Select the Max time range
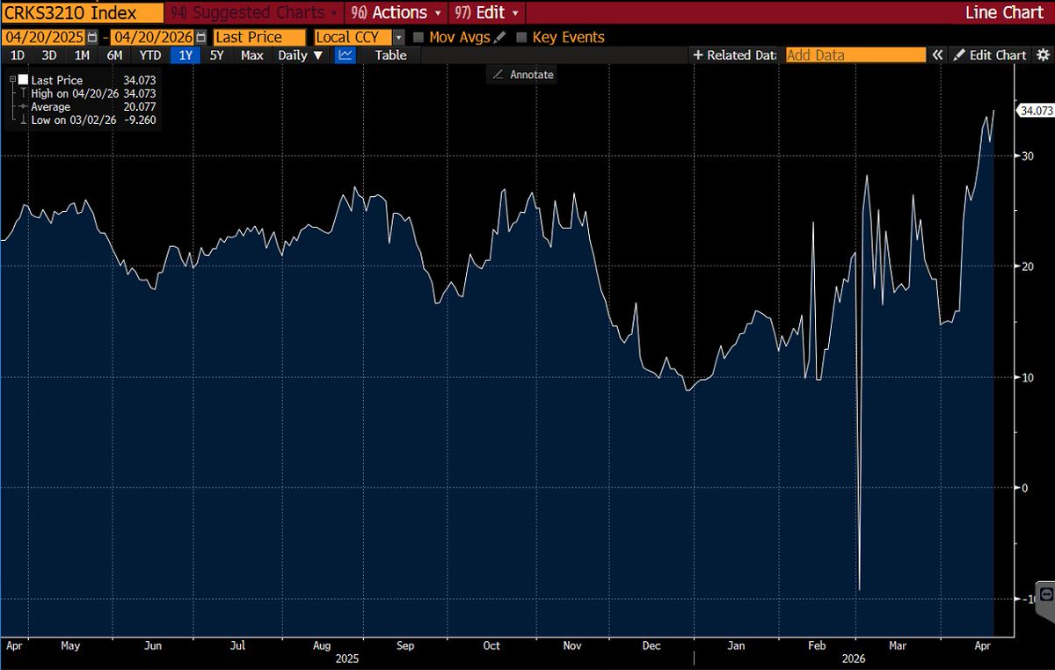 (251, 55)
